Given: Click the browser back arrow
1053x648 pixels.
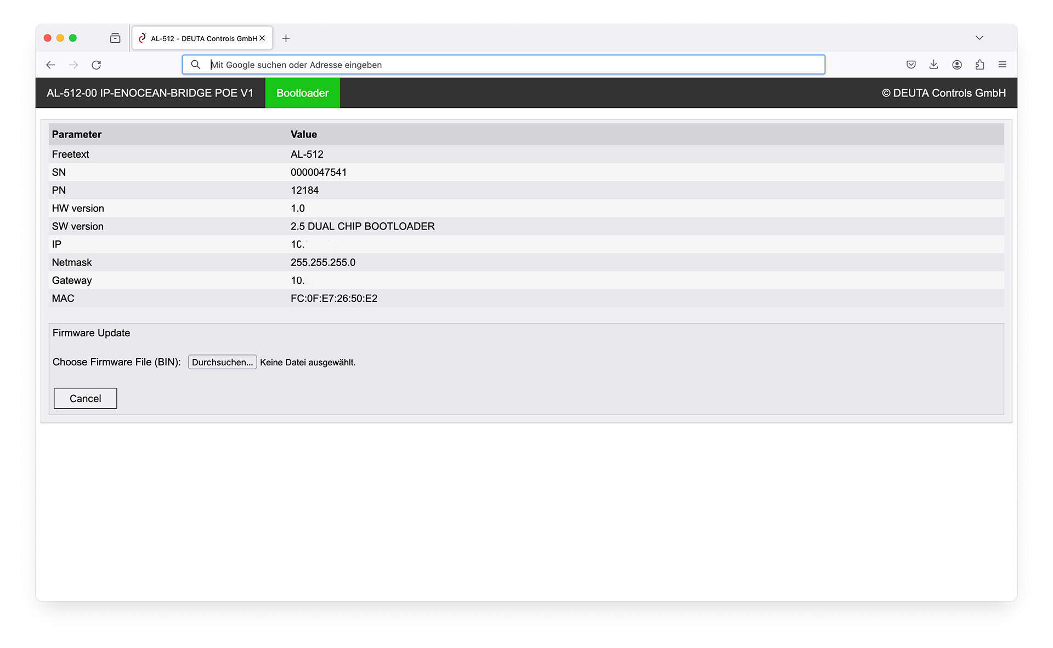Looking at the screenshot, I should (x=50, y=65).
